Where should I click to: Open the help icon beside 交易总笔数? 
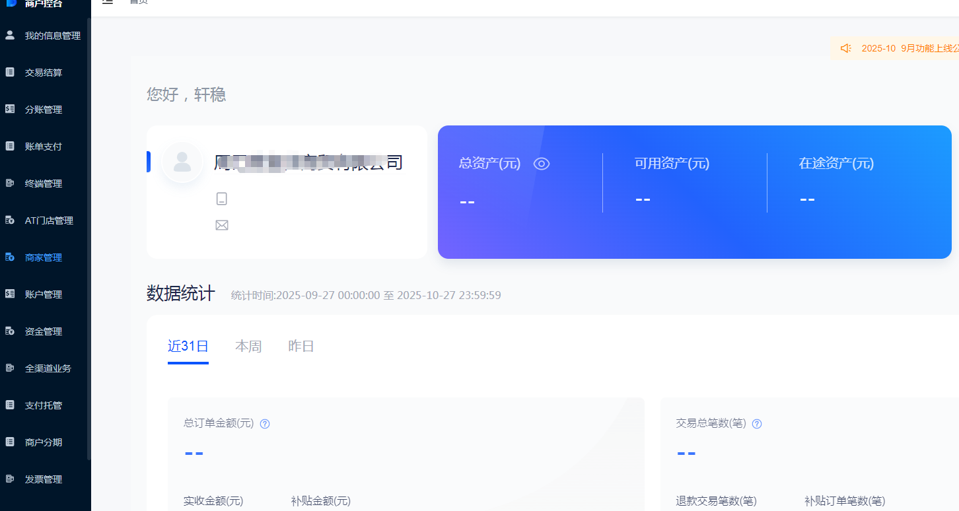[x=756, y=423]
